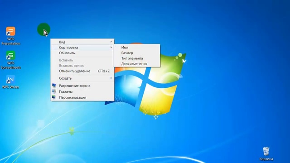Open the Создать menu entry
Screen dimensions: 290x163
(82, 78)
